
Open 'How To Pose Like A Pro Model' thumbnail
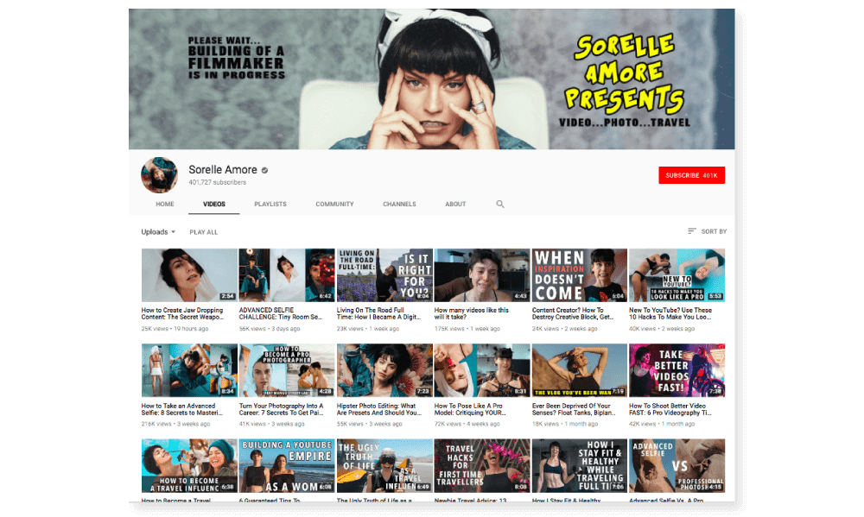[481, 370]
